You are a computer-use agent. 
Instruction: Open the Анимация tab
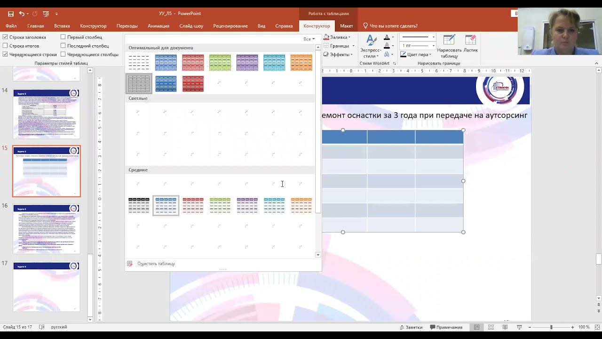158,26
